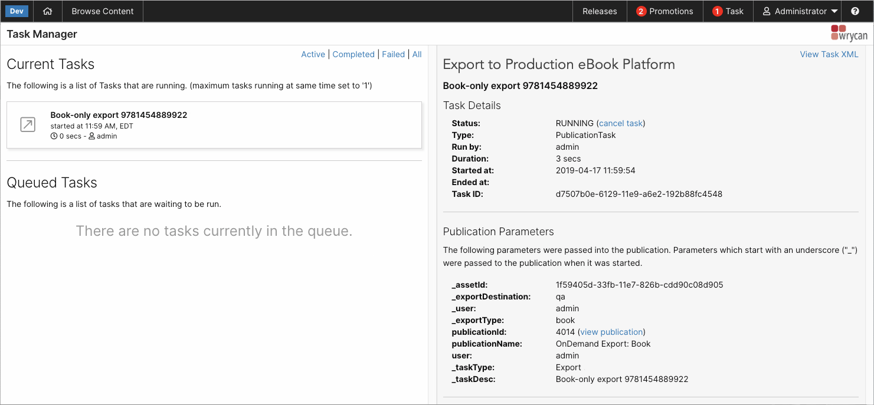Show Active tasks filter

pos(313,54)
